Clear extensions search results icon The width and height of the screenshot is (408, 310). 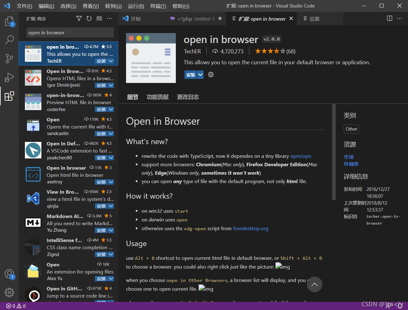point(99,19)
